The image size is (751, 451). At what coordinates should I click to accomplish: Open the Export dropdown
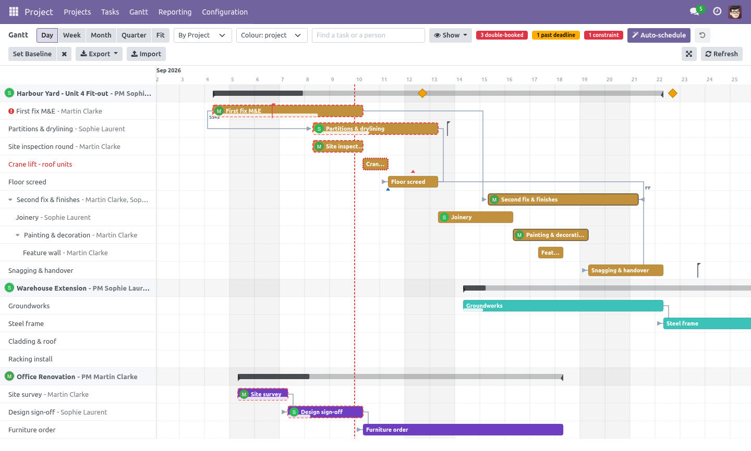[x=99, y=54]
